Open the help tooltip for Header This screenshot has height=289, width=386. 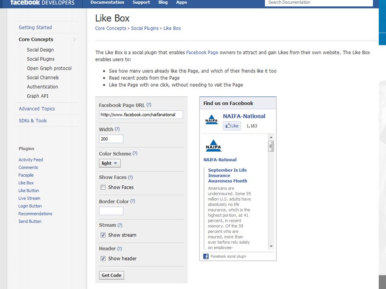(120, 249)
